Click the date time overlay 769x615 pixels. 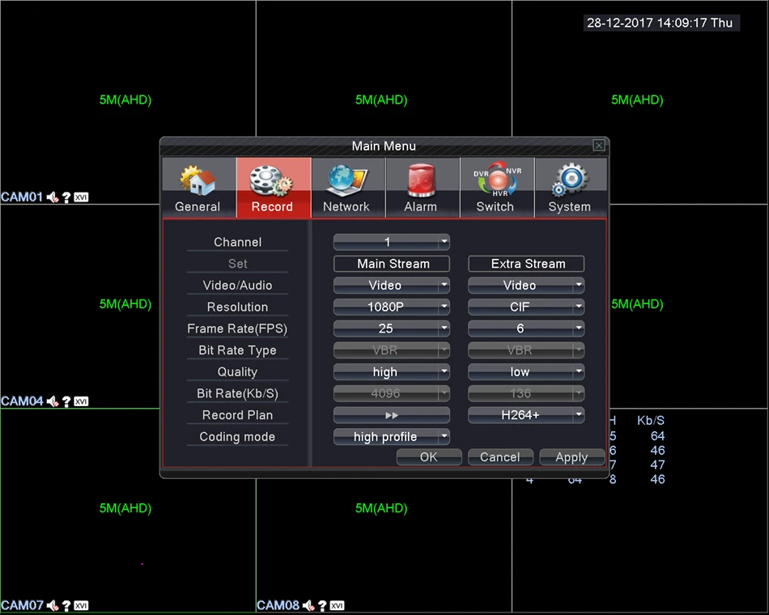click(x=661, y=23)
